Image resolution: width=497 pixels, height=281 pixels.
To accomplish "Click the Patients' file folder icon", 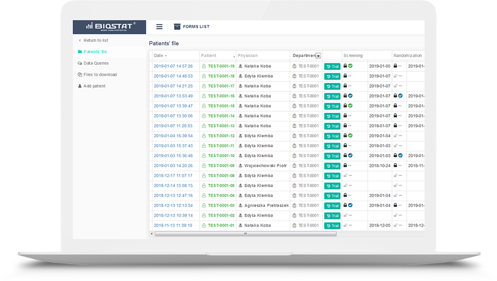I will (80, 52).
